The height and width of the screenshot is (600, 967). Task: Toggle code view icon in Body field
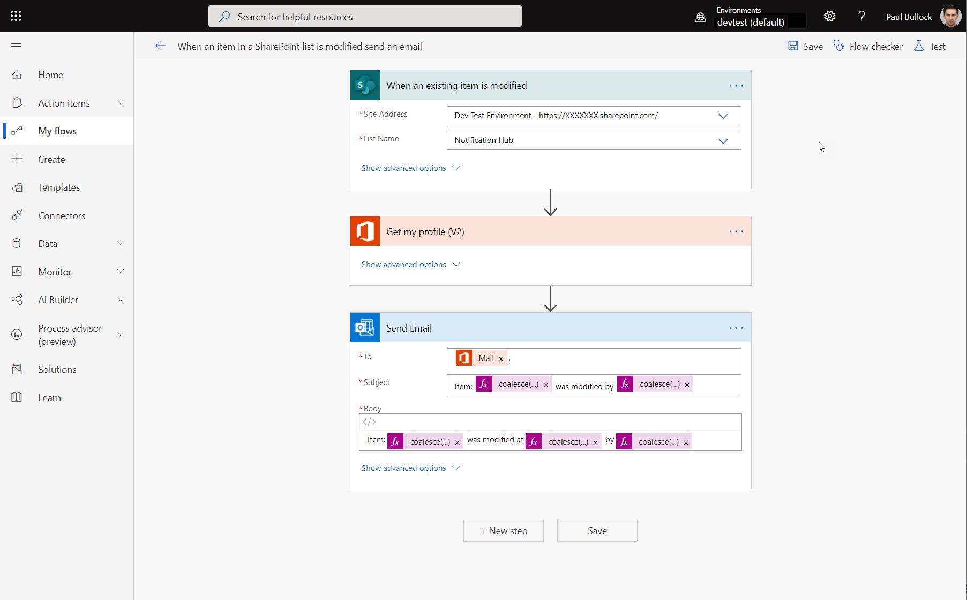pos(369,422)
